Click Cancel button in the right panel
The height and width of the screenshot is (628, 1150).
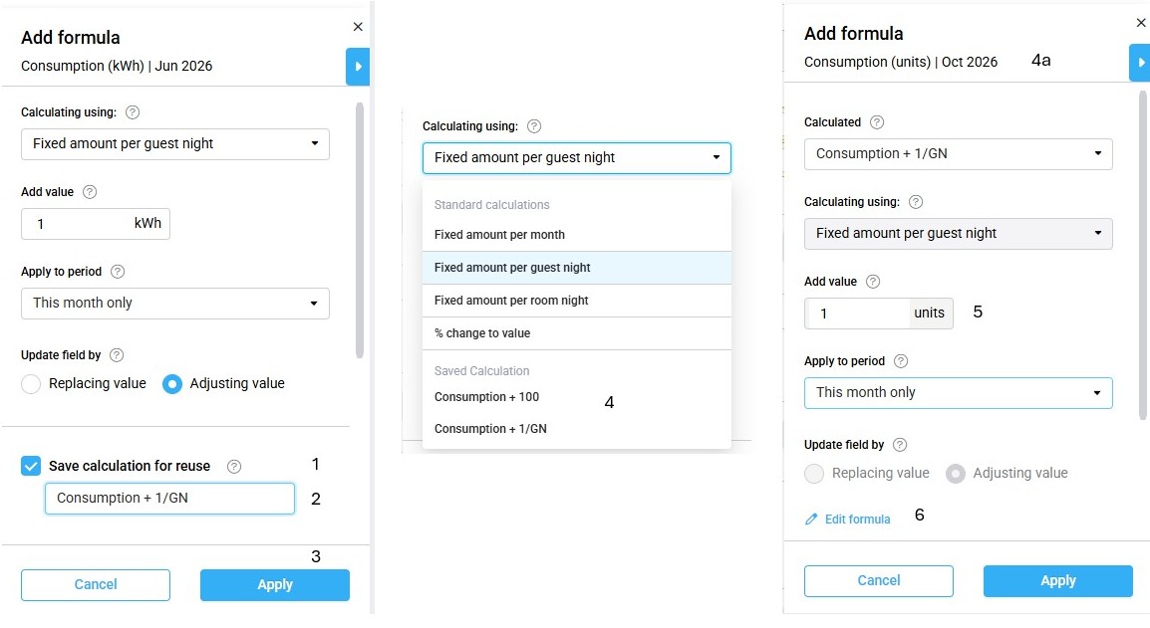pos(878,581)
